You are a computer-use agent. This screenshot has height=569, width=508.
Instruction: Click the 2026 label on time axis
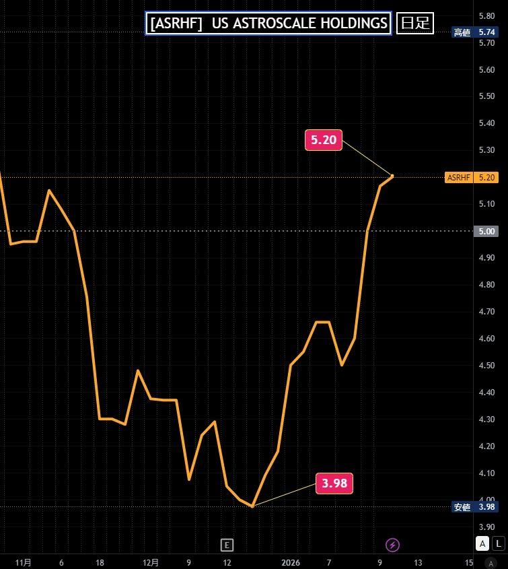291,562
